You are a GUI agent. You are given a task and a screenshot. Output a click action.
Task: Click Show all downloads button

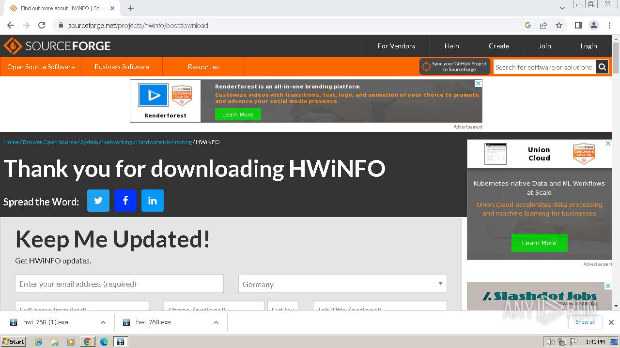585,322
